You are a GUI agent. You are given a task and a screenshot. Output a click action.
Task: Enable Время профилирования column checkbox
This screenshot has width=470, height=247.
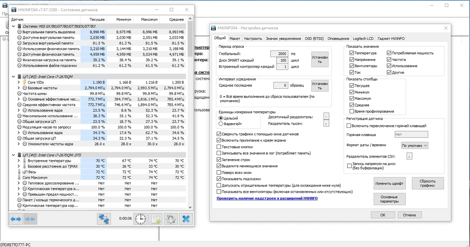[351, 111]
